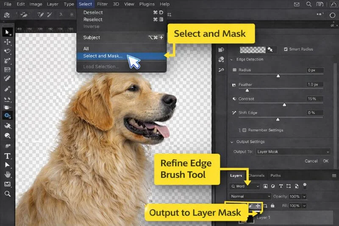This screenshot has width=339, height=226.
Task: Open the brush preset picker in options bar
Action: click(x=24, y=15)
